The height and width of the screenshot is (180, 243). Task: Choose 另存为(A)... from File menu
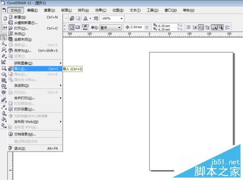coord(35,51)
